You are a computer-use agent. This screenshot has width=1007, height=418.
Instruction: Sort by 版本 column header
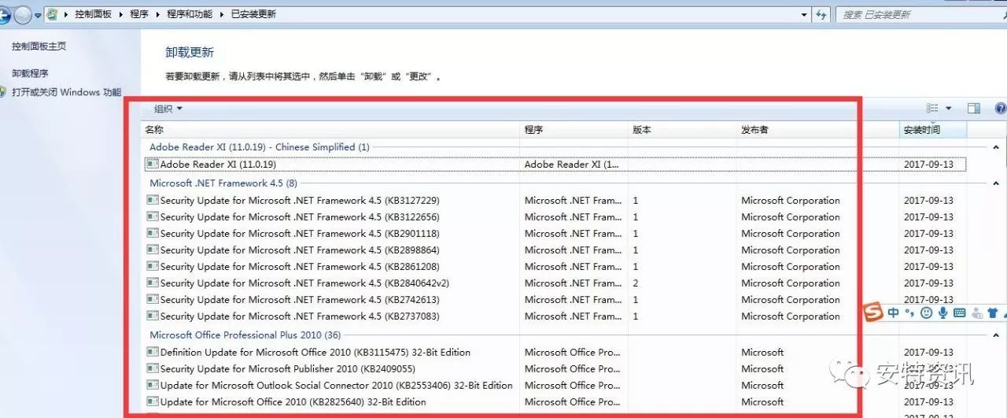(x=682, y=130)
